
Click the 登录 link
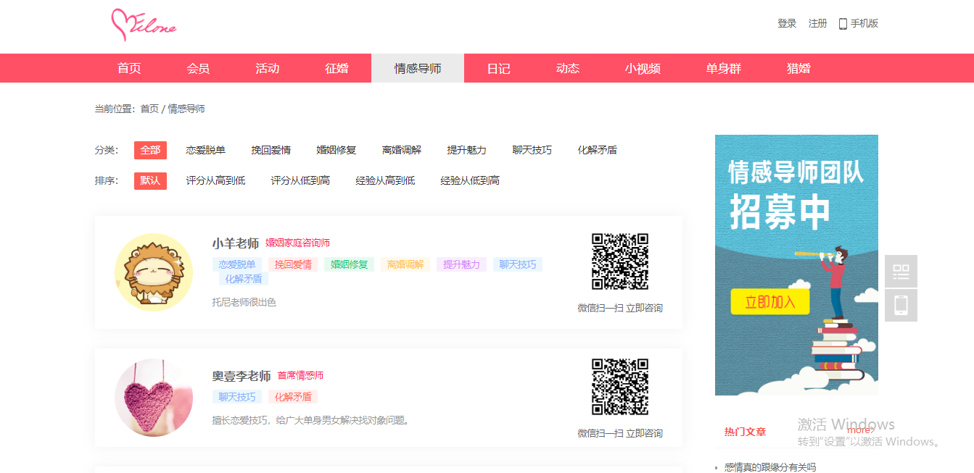click(x=787, y=23)
